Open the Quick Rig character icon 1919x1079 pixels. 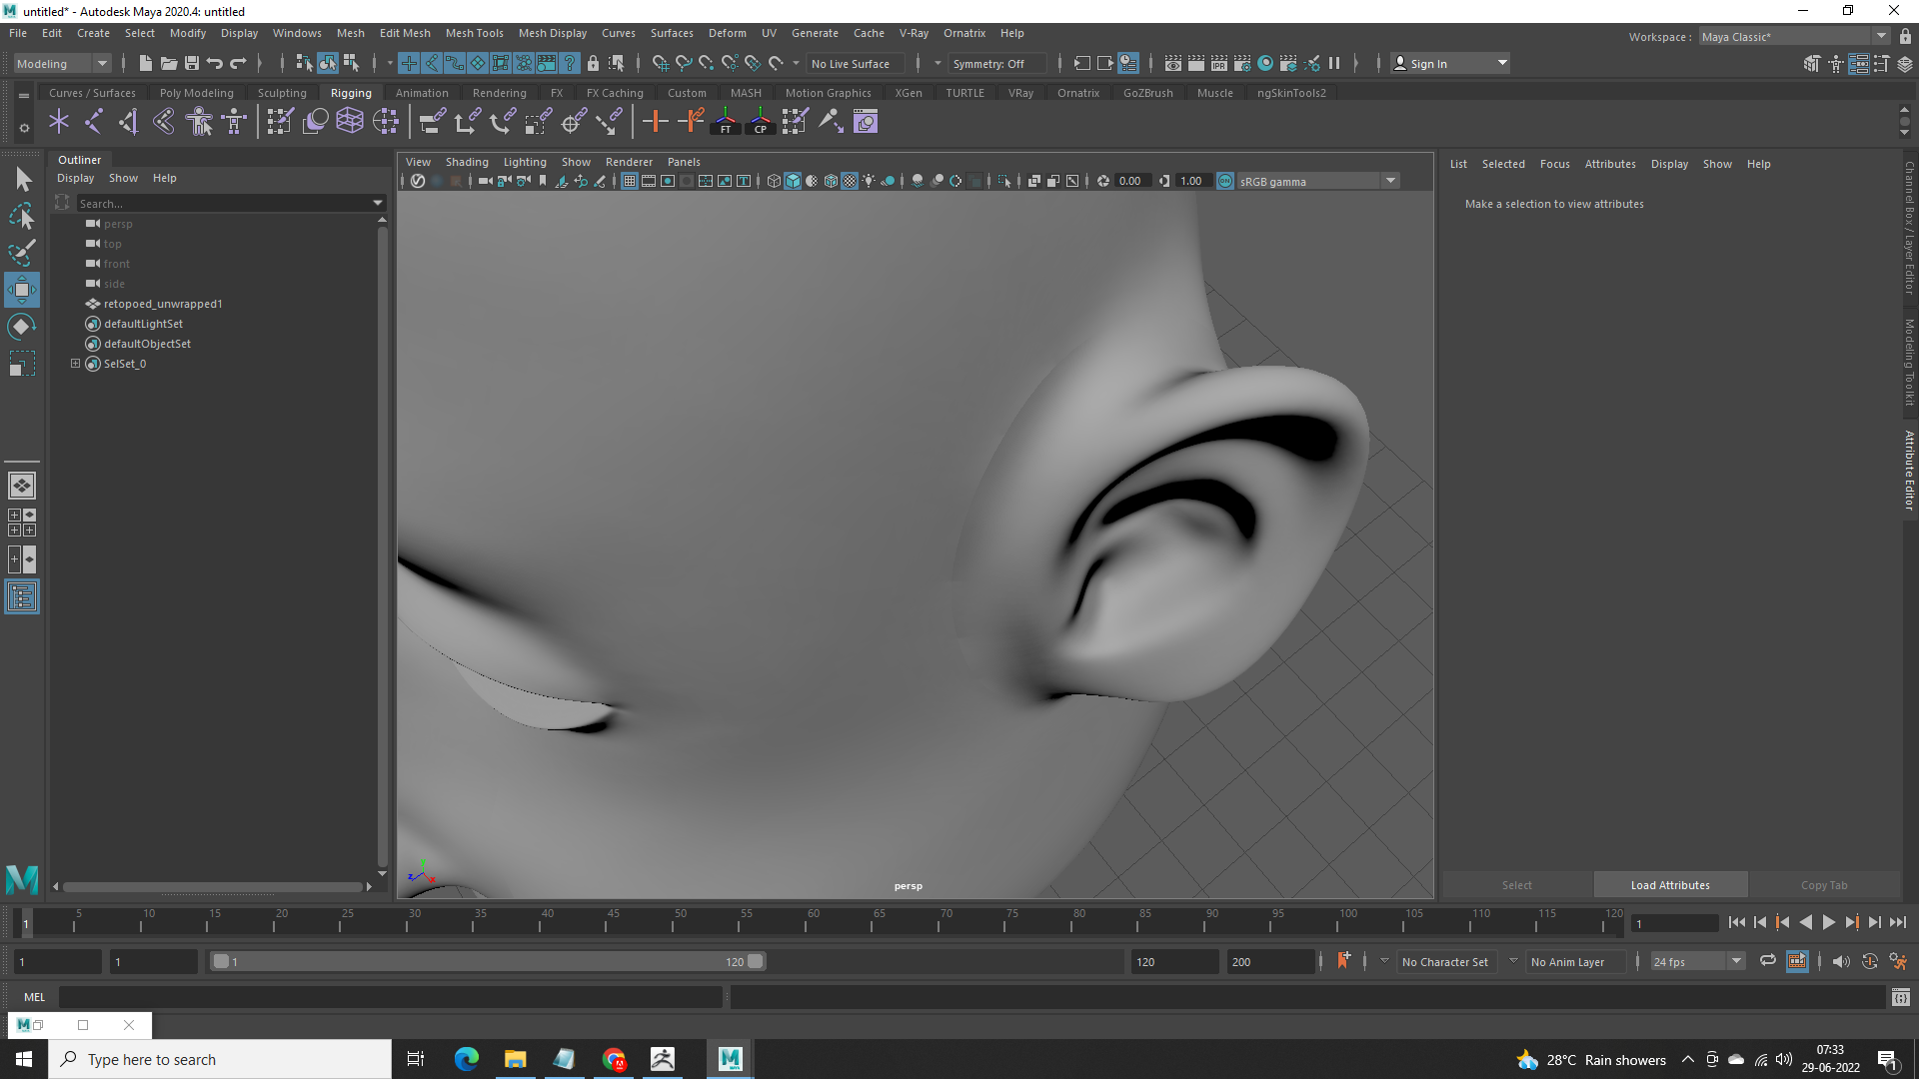199,122
